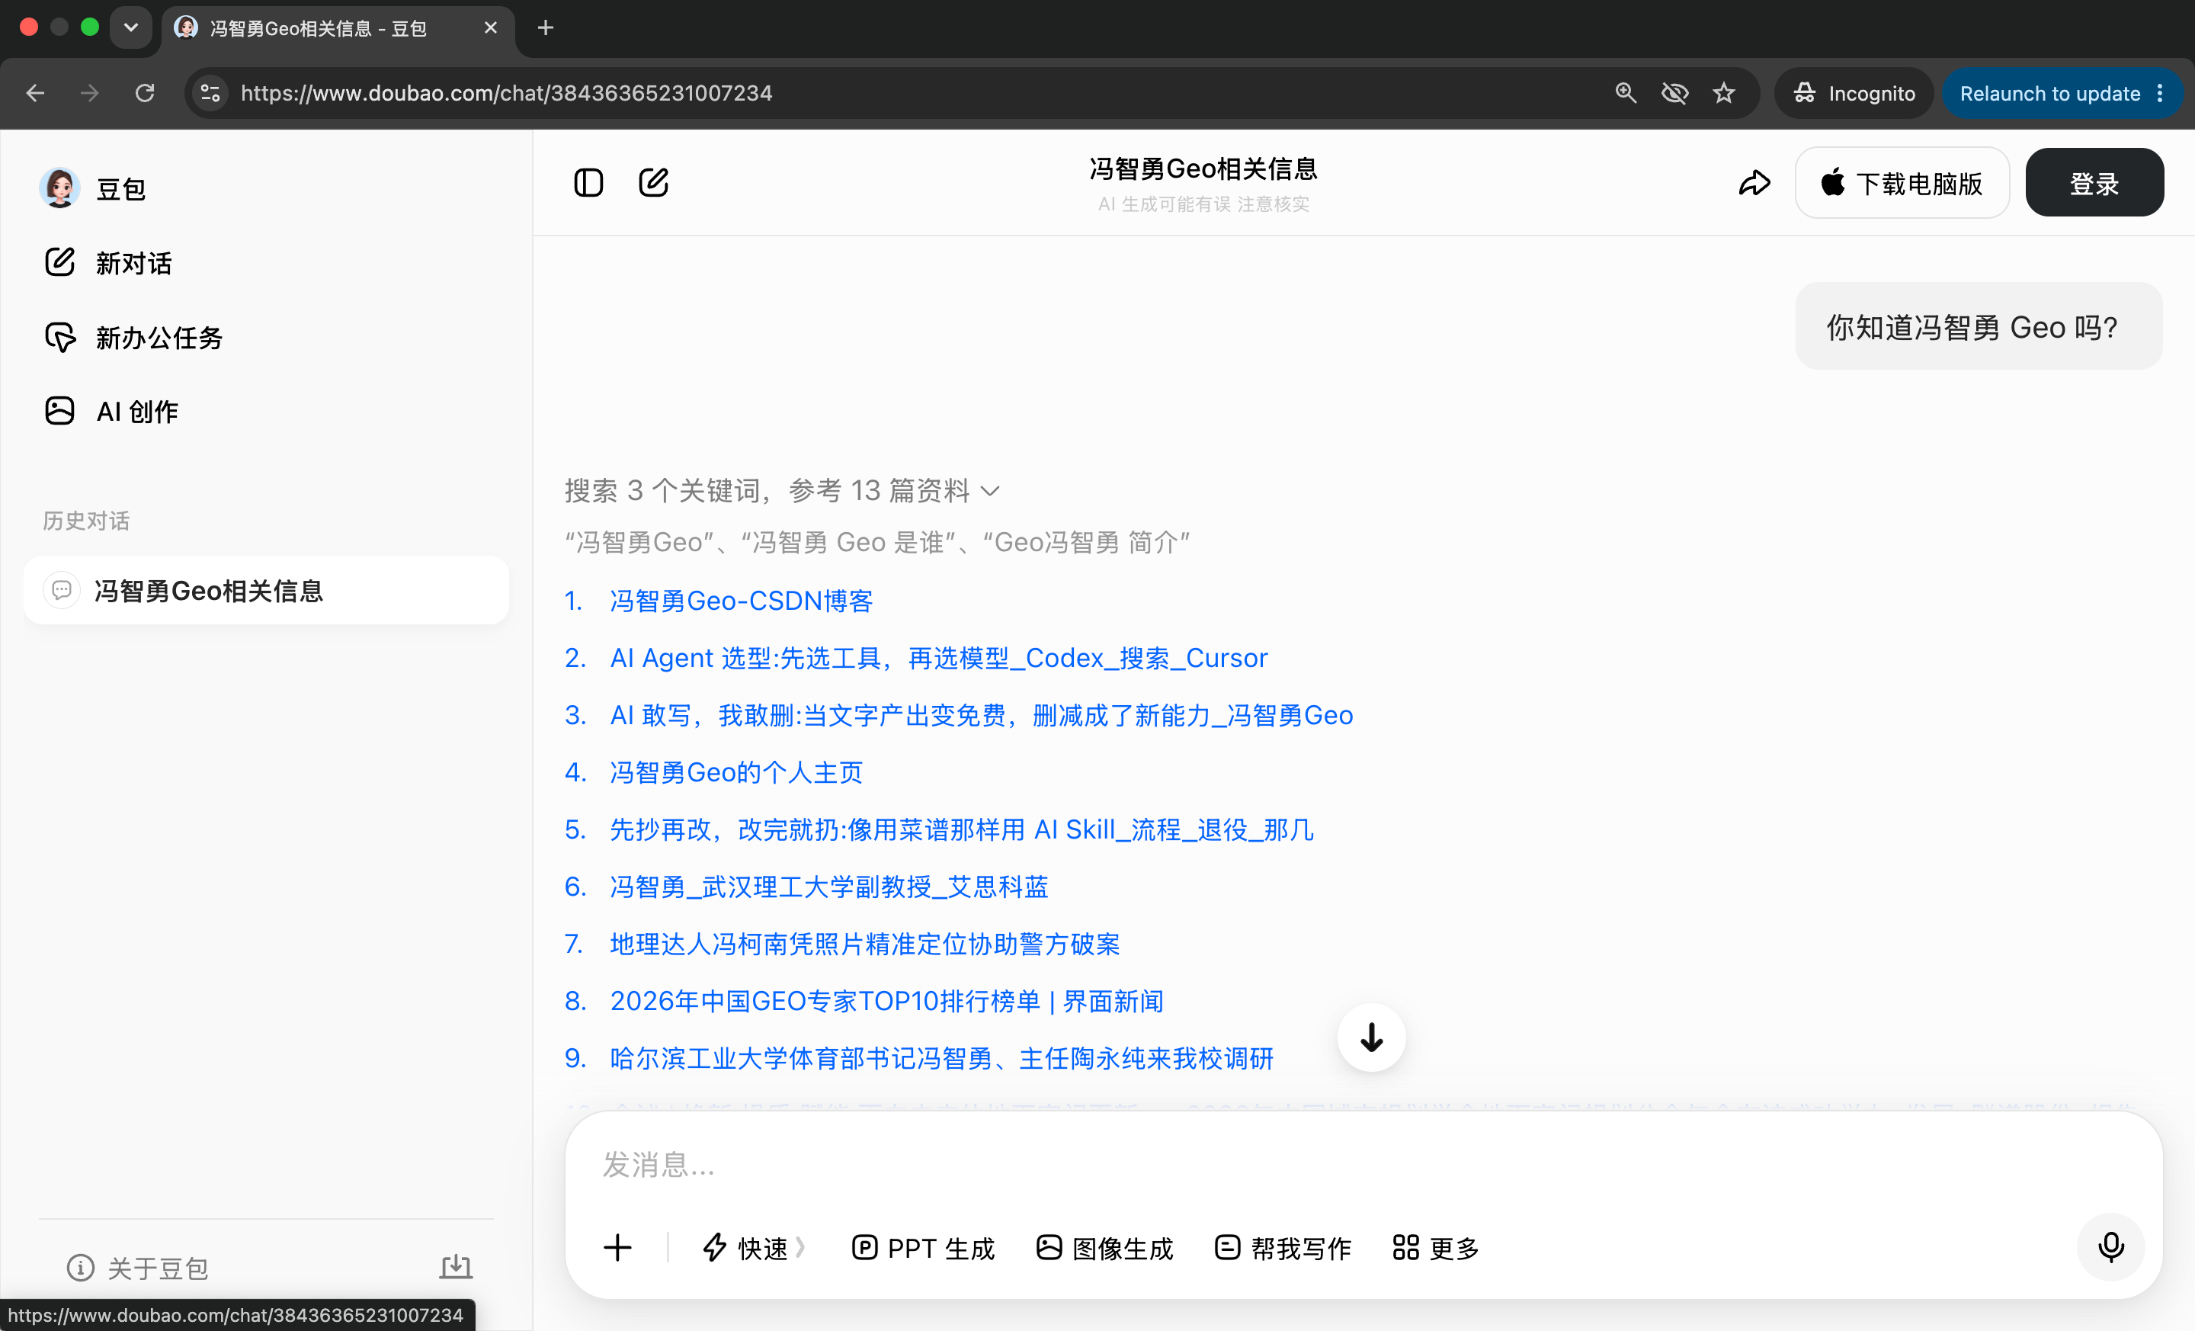Image resolution: width=2195 pixels, height=1331 pixels.
Task: Click the browser forward arrow
Action: tap(90, 93)
